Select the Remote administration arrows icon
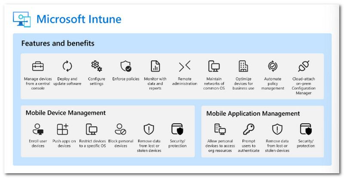Image resolution: width=344 pixels, height=178 pixels. pos(185,66)
